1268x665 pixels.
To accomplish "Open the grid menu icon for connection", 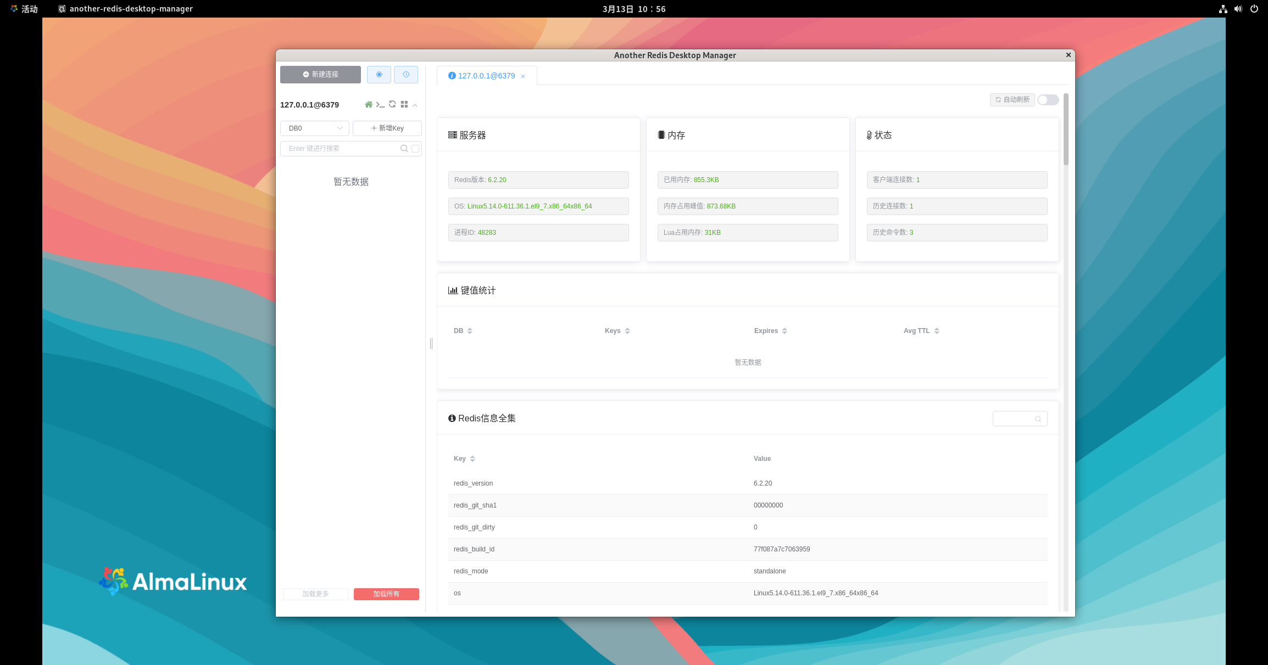I will (404, 104).
